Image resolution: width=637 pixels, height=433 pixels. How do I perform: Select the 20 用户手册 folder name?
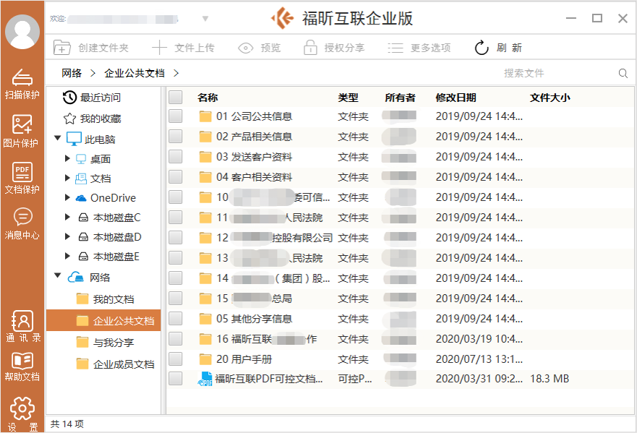coord(244,359)
